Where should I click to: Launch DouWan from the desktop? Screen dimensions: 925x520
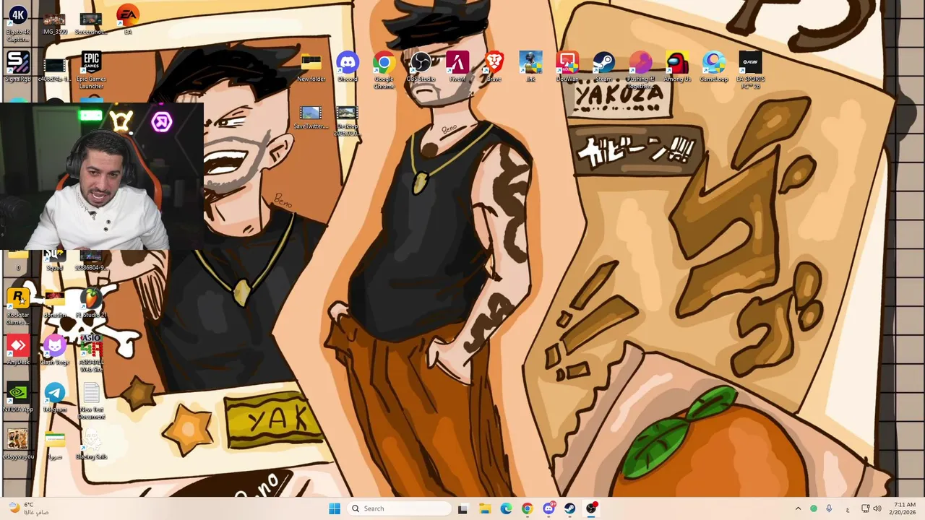pos(567,67)
